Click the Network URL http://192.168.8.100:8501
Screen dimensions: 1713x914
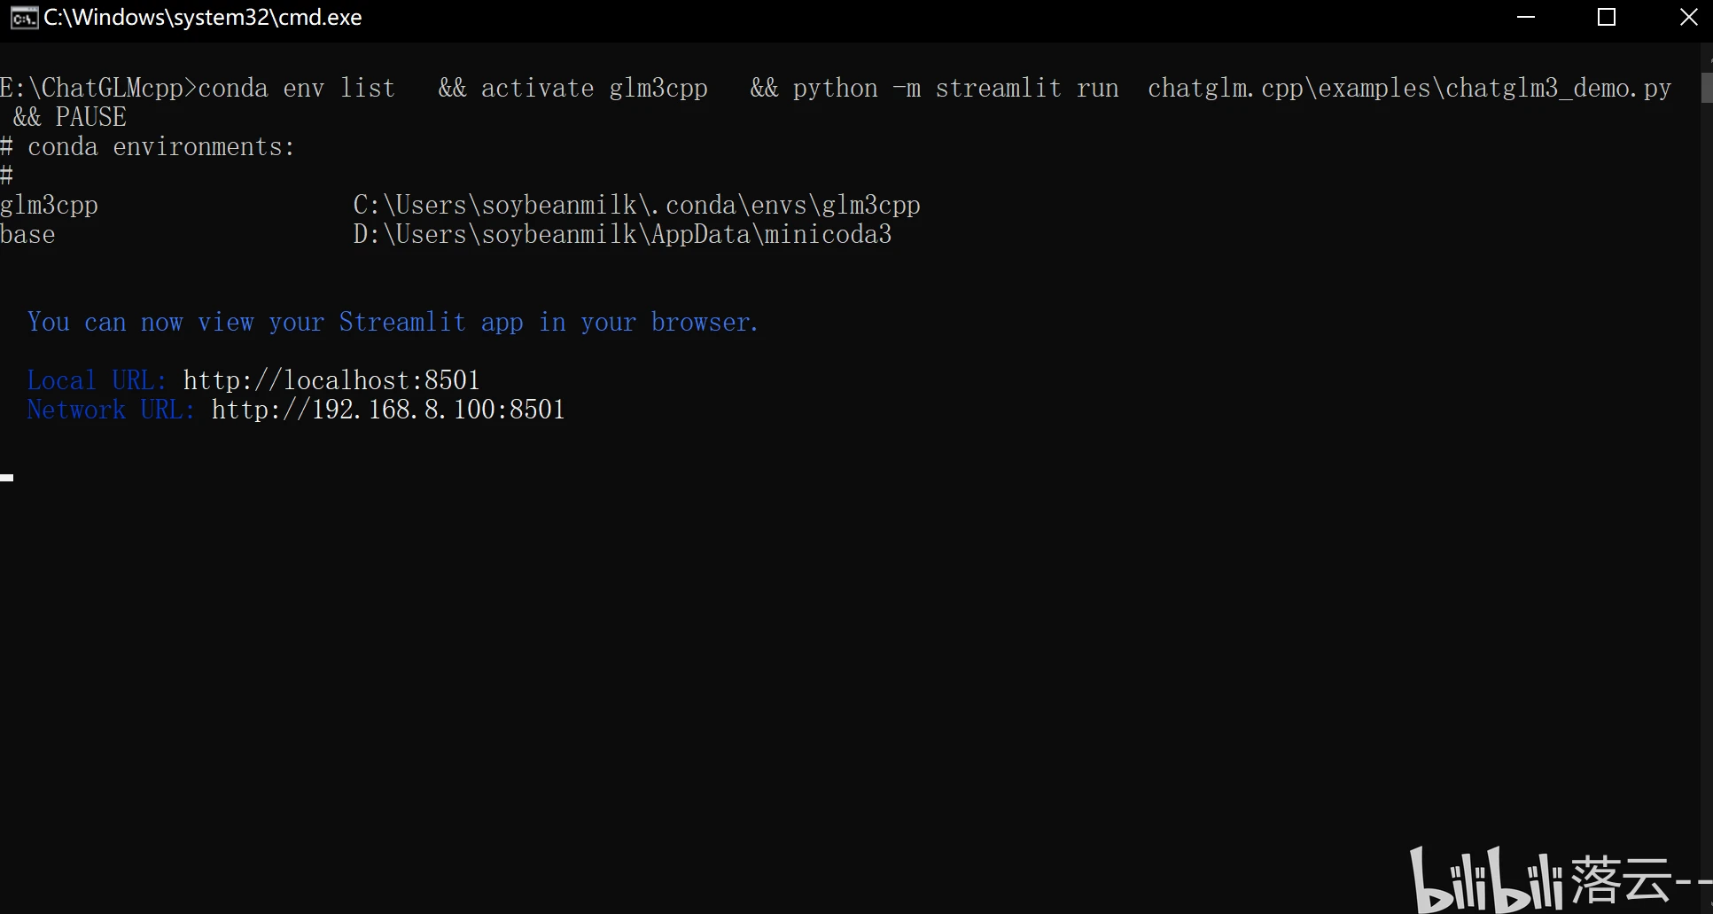click(x=388, y=410)
